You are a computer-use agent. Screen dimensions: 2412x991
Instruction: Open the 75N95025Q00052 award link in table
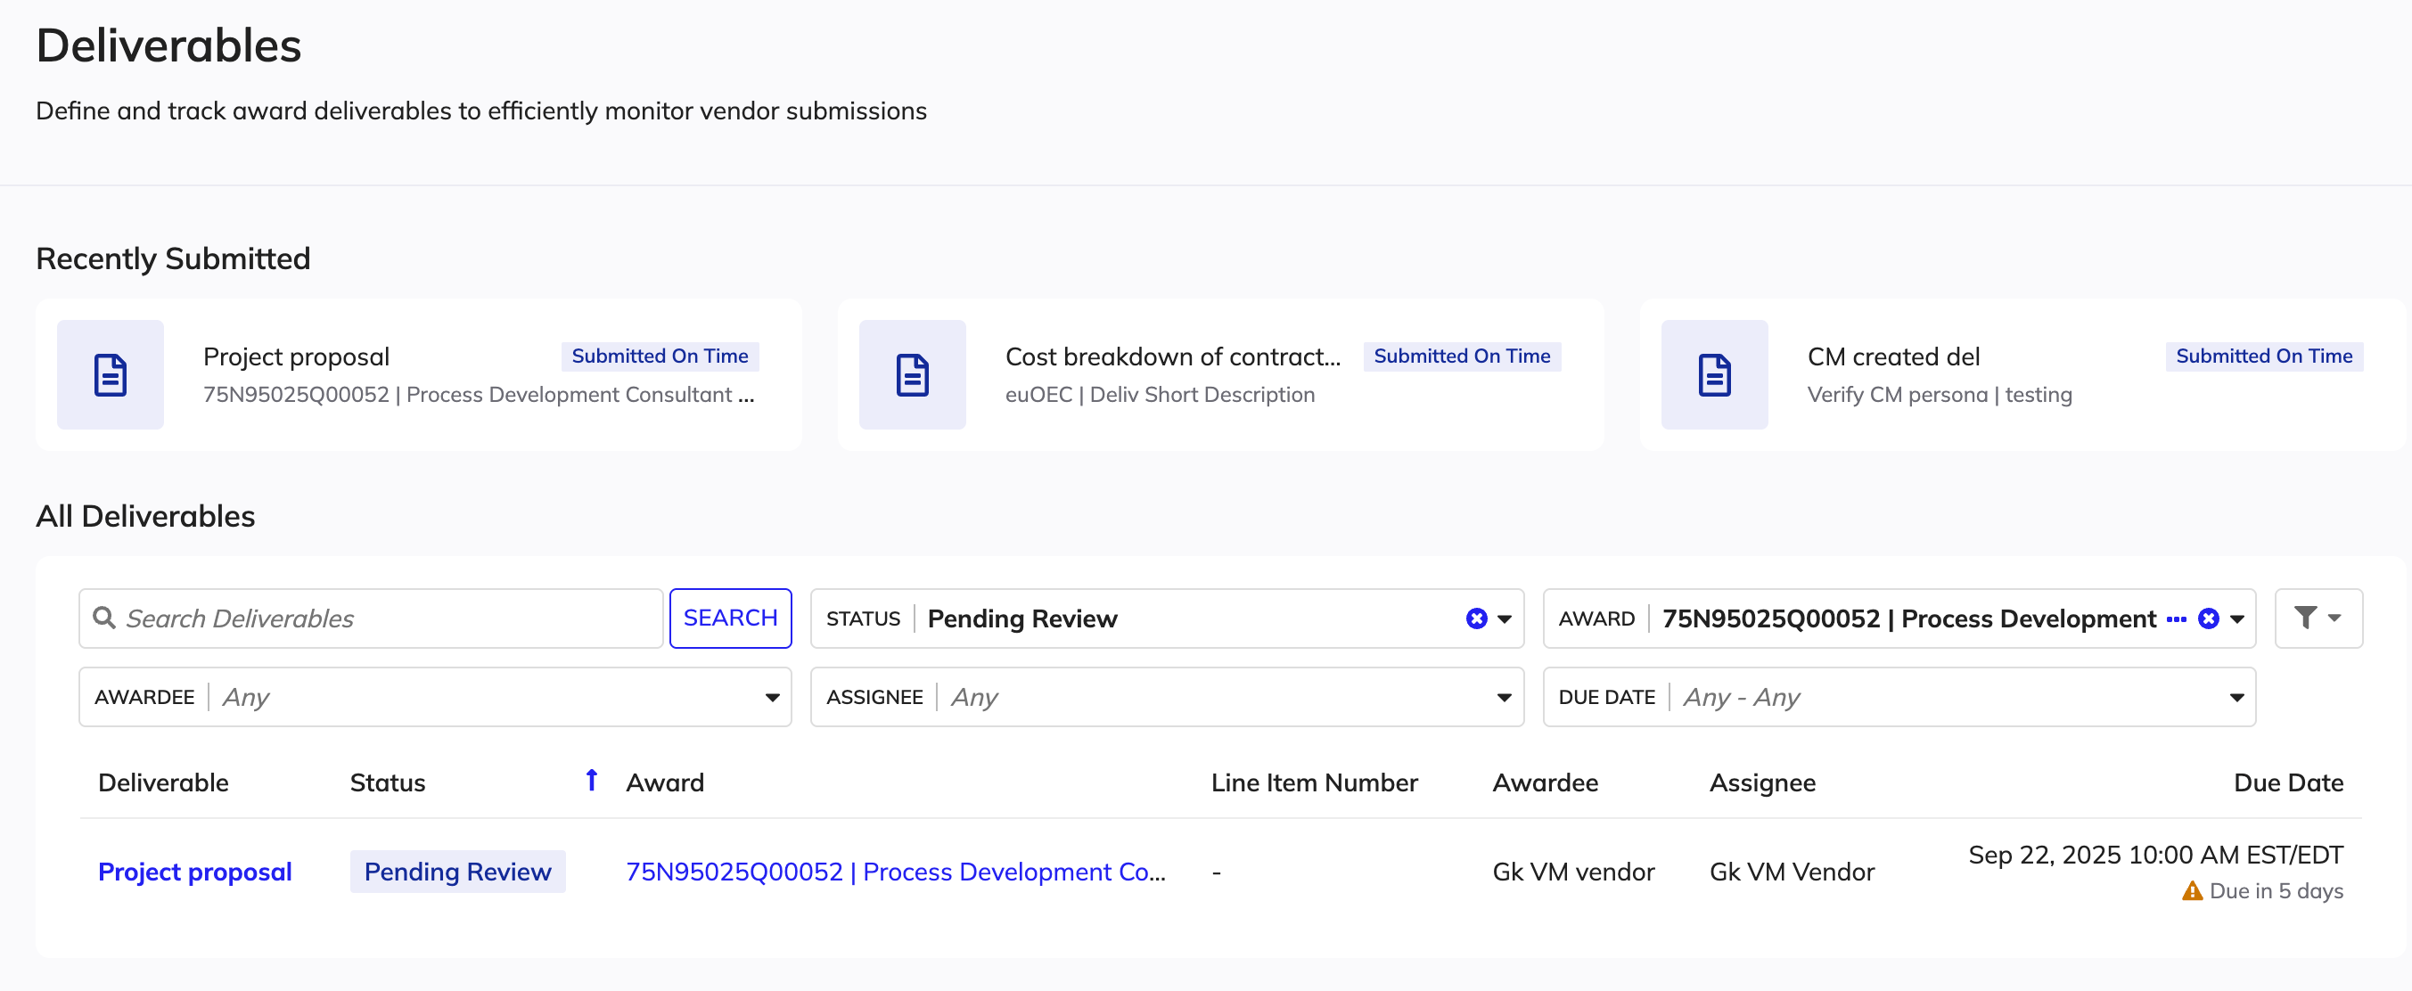895,872
